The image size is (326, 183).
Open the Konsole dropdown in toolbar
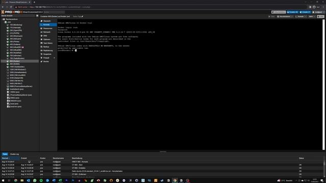tap(301, 17)
